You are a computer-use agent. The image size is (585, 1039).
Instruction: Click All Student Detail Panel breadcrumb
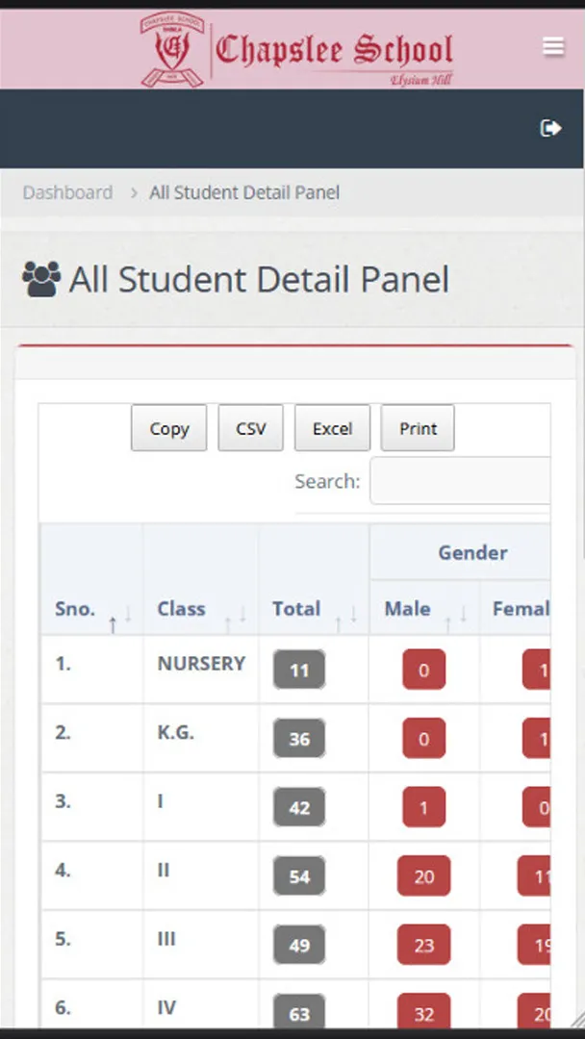(x=244, y=192)
